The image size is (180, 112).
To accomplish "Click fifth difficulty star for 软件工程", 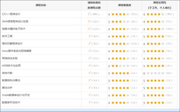I will click(x=128, y=36).
